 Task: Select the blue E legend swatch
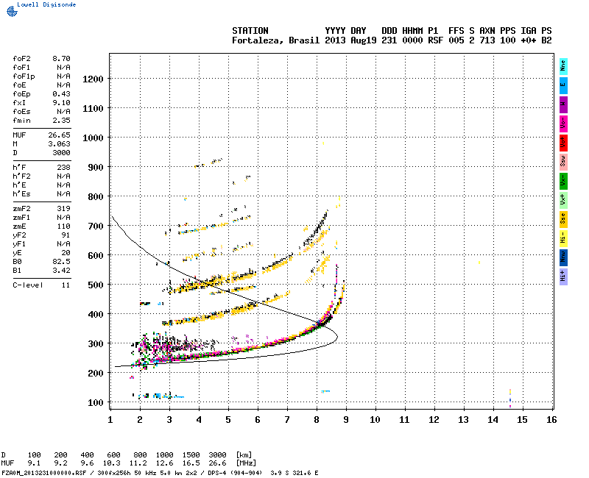coord(563,85)
